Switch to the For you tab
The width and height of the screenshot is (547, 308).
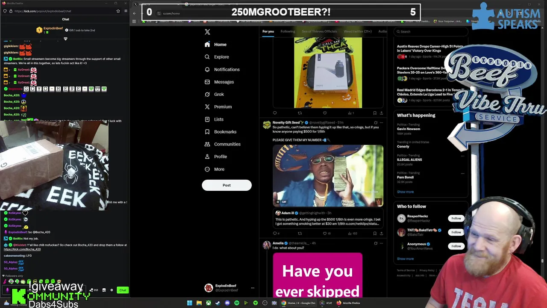click(268, 31)
